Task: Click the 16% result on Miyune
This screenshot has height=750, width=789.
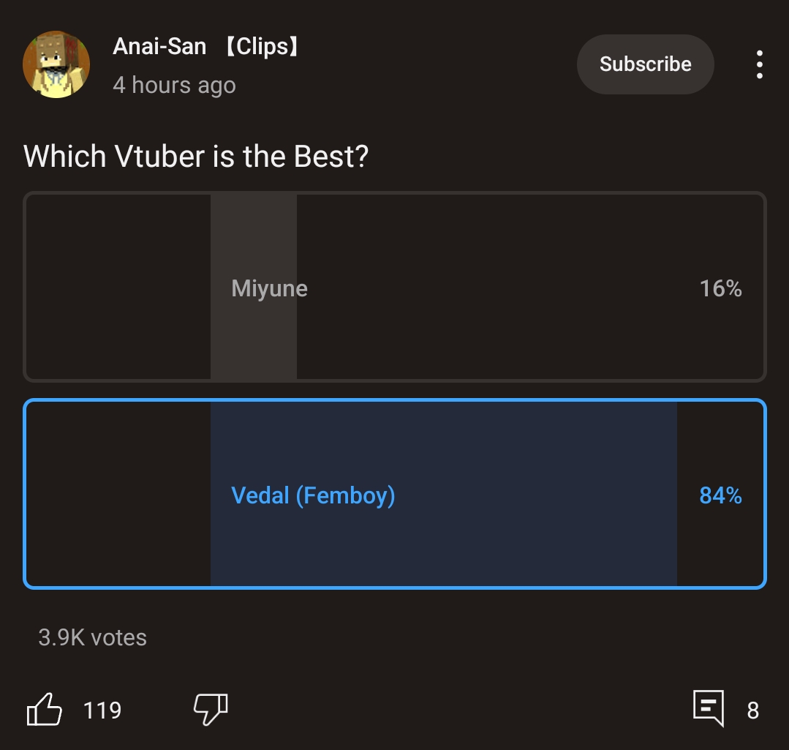Action: (x=720, y=288)
